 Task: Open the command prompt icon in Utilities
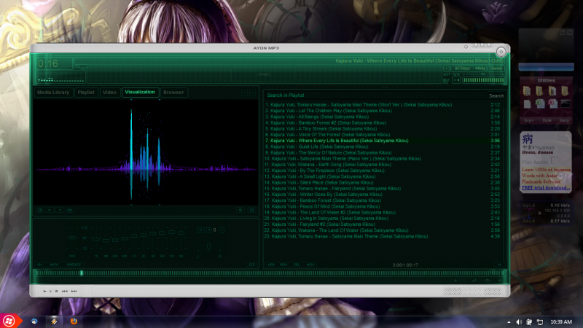pyautogui.click(x=566, y=104)
